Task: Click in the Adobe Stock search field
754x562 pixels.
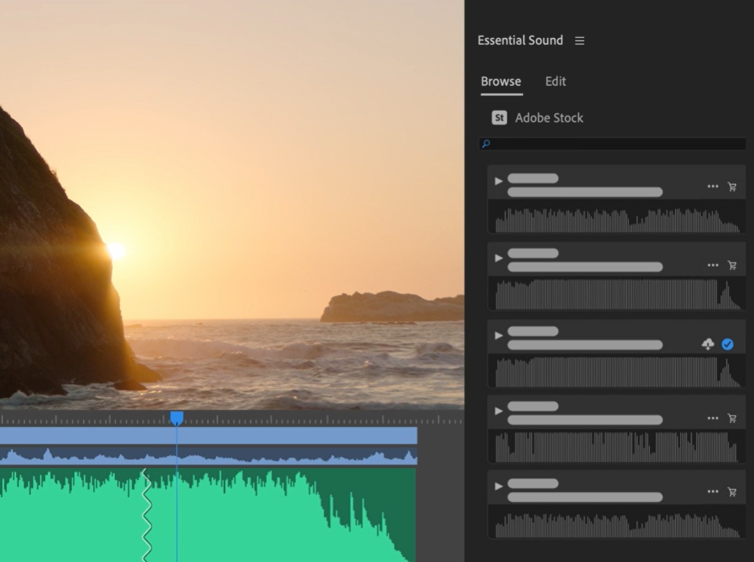Action: click(618, 144)
